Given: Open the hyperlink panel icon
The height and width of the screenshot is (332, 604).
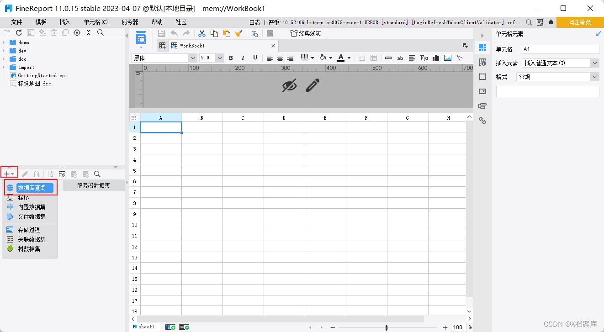Looking at the screenshot, I should tap(482, 121).
